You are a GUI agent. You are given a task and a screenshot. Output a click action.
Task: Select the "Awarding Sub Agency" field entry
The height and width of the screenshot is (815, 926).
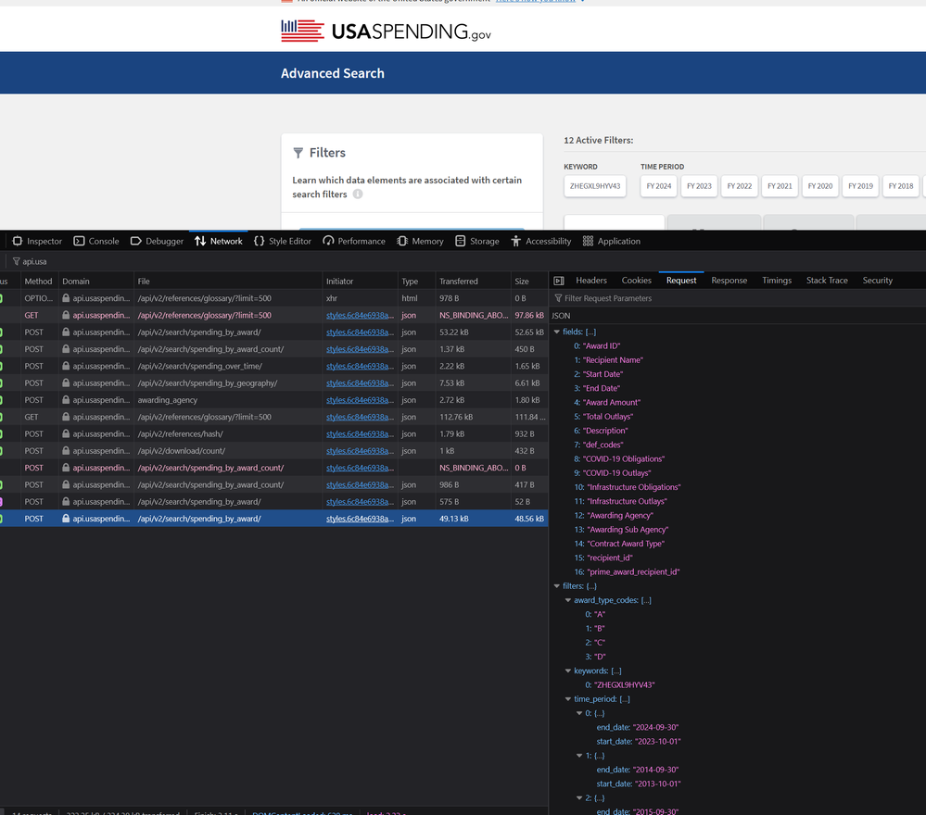[628, 530]
